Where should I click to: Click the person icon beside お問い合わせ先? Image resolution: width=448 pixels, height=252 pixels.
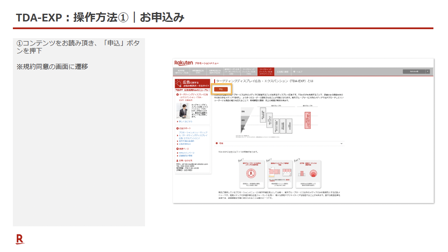tap(177, 161)
